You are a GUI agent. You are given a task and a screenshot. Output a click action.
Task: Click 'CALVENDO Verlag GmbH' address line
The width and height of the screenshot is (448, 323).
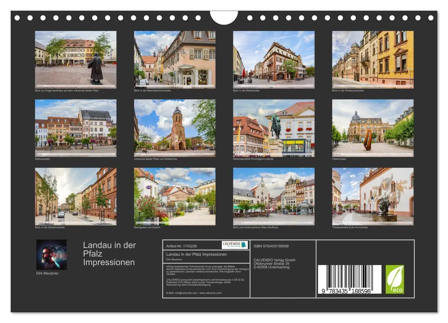pos(274,260)
